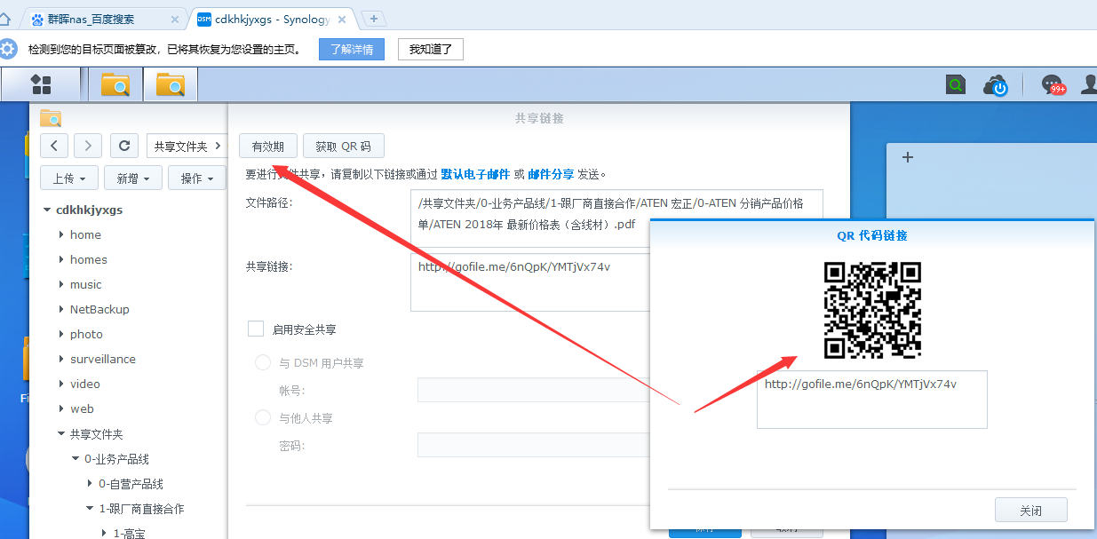Open the green search icon in DSM taskbar
This screenshot has width=1097, height=539.
(x=956, y=85)
